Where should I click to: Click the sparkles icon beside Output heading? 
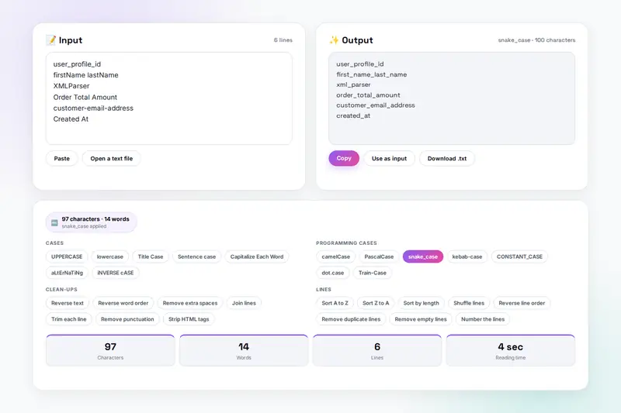coord(334,40)
